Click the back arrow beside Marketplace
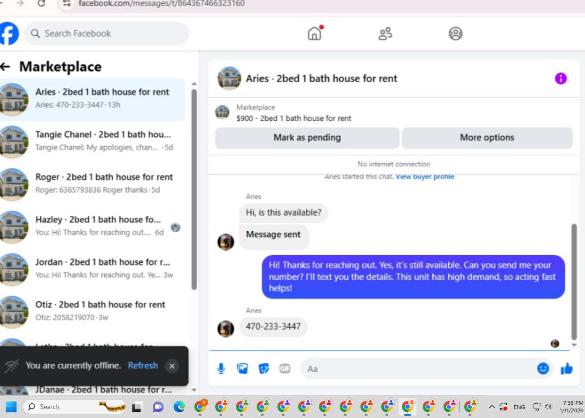This screenshot has height=418, width=585. (x=5, y=67)
